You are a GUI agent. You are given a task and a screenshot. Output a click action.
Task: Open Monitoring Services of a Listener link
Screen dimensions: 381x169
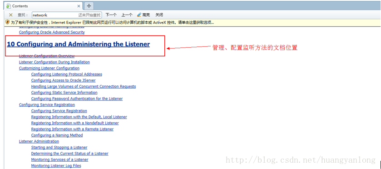[59, 159]
